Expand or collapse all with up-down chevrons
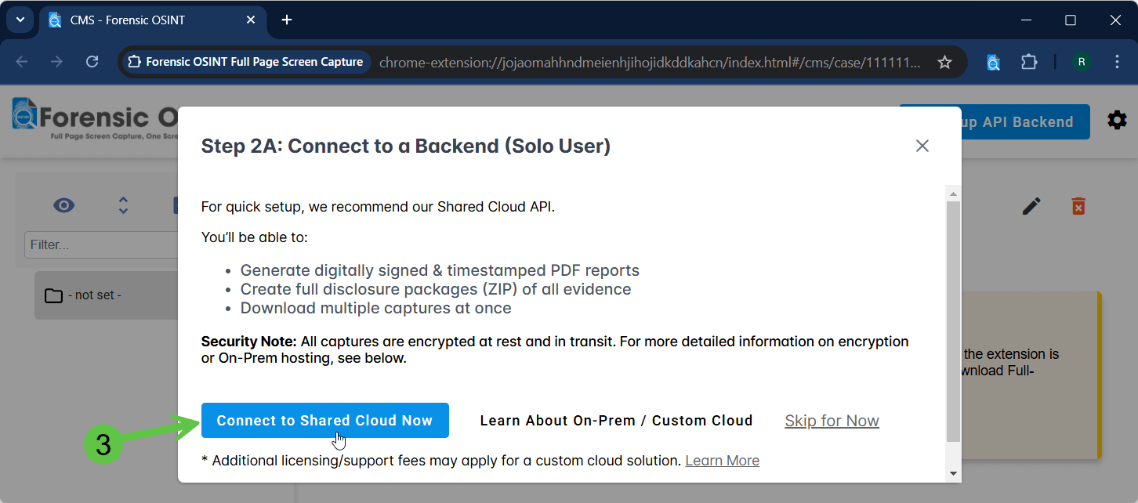This screenshot has width=1138, height=503. (x=123, y=205)
